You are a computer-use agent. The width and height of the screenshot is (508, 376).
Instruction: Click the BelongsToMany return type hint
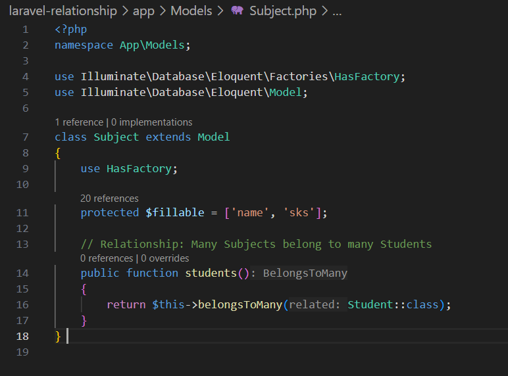coord(305,273)
